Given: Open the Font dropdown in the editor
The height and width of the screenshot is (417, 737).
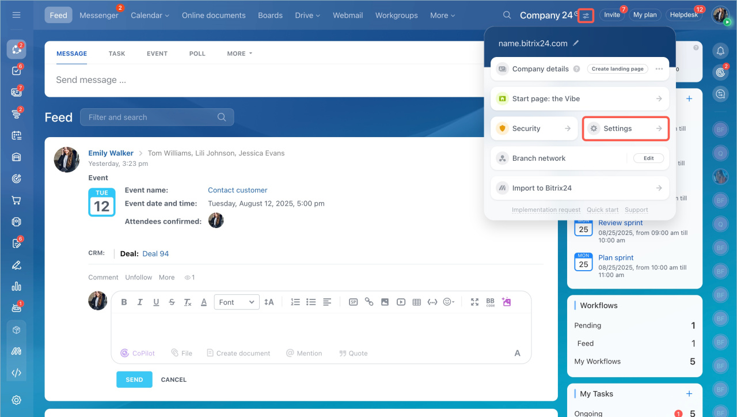Looking at the screenshot, I should point(236,301).
